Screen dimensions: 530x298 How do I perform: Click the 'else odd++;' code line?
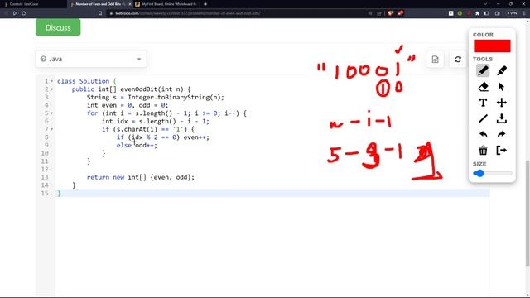(x=137, y=146)
